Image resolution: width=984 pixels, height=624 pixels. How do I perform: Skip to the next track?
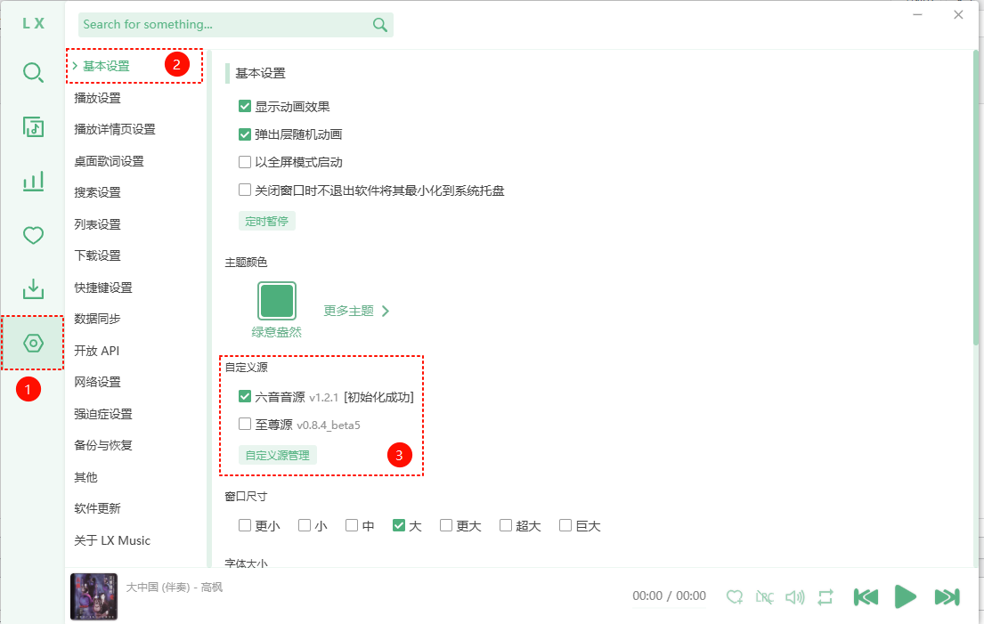pos(947,596)
